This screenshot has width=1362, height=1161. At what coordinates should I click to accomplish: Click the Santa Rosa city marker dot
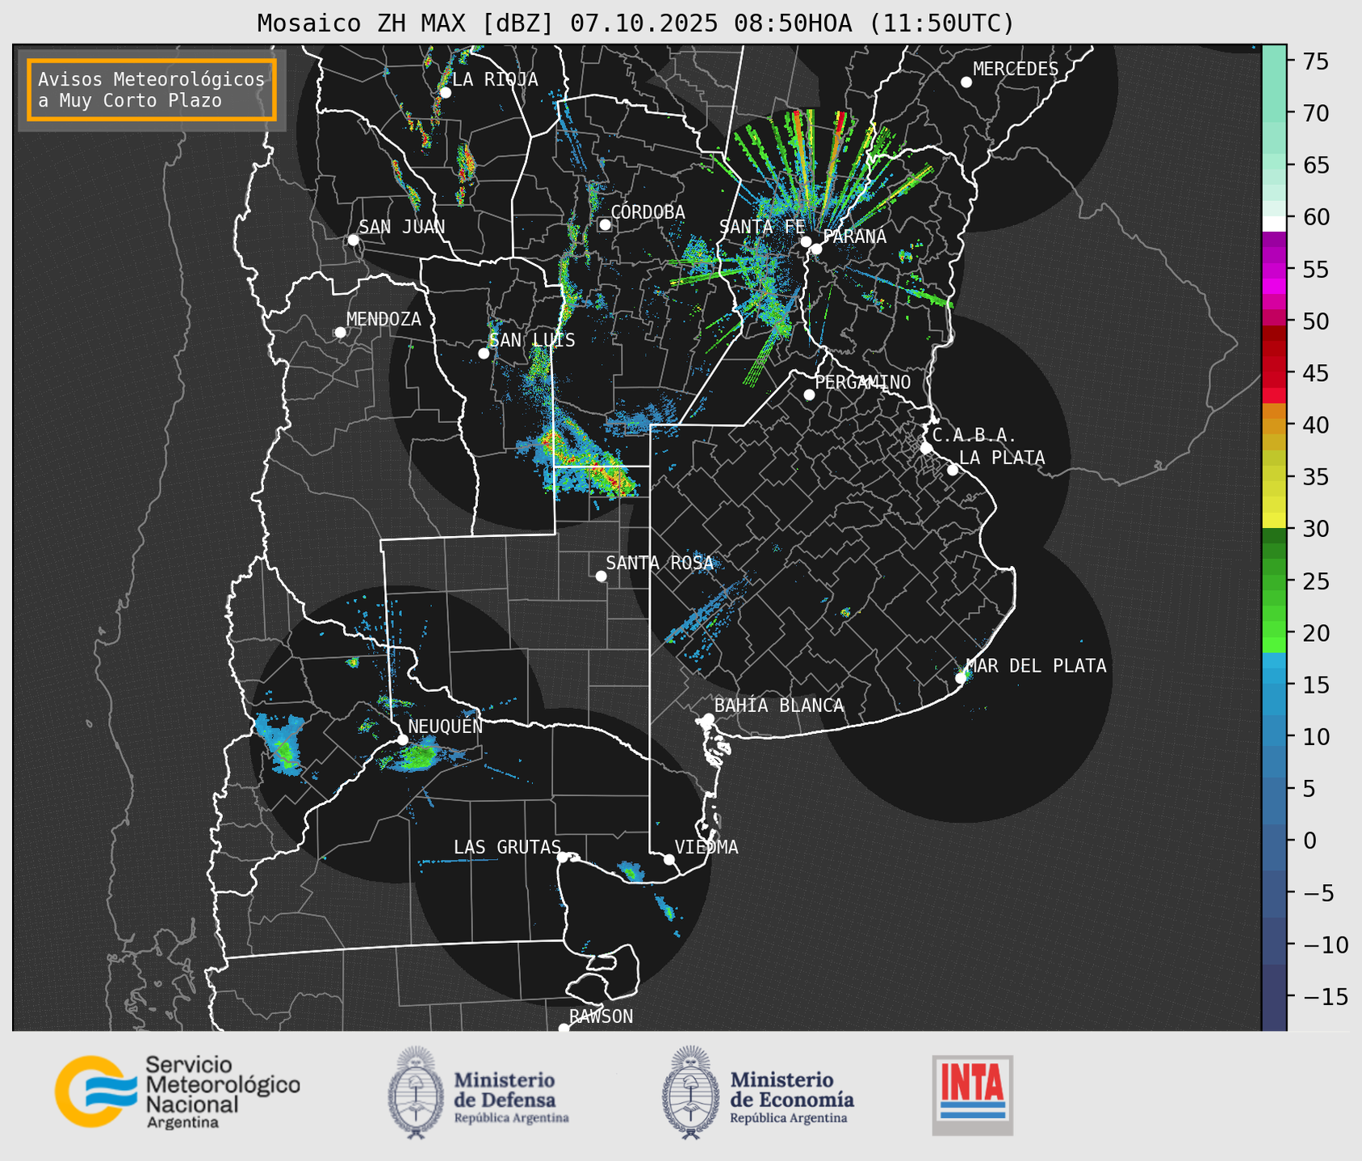pyautogui.click(x=601, y=576)
